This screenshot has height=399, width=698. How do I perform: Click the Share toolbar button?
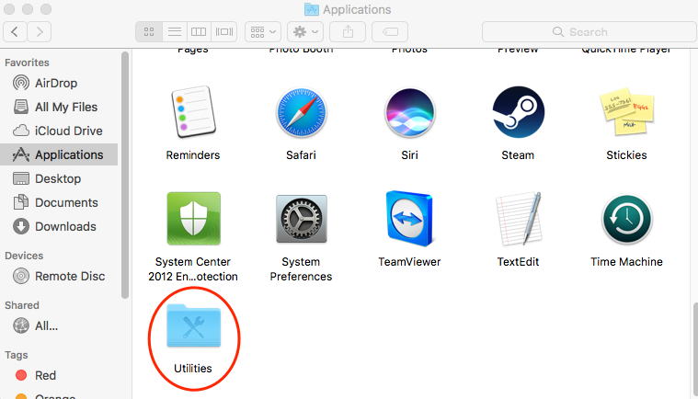[348, 31]
